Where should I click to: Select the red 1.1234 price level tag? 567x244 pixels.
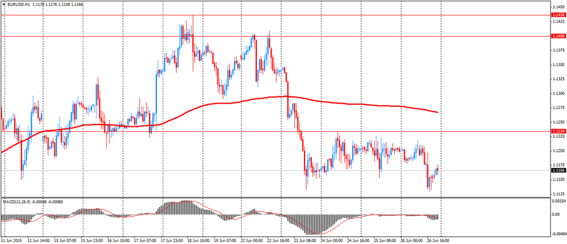coord(557,131)
